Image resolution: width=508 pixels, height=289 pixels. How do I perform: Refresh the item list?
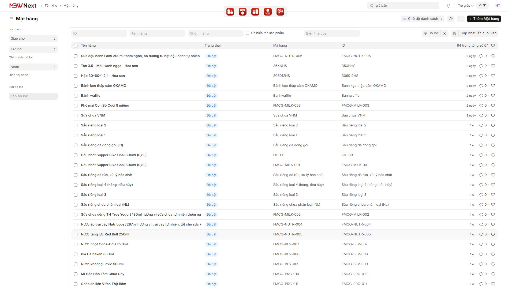coord(451,19)
